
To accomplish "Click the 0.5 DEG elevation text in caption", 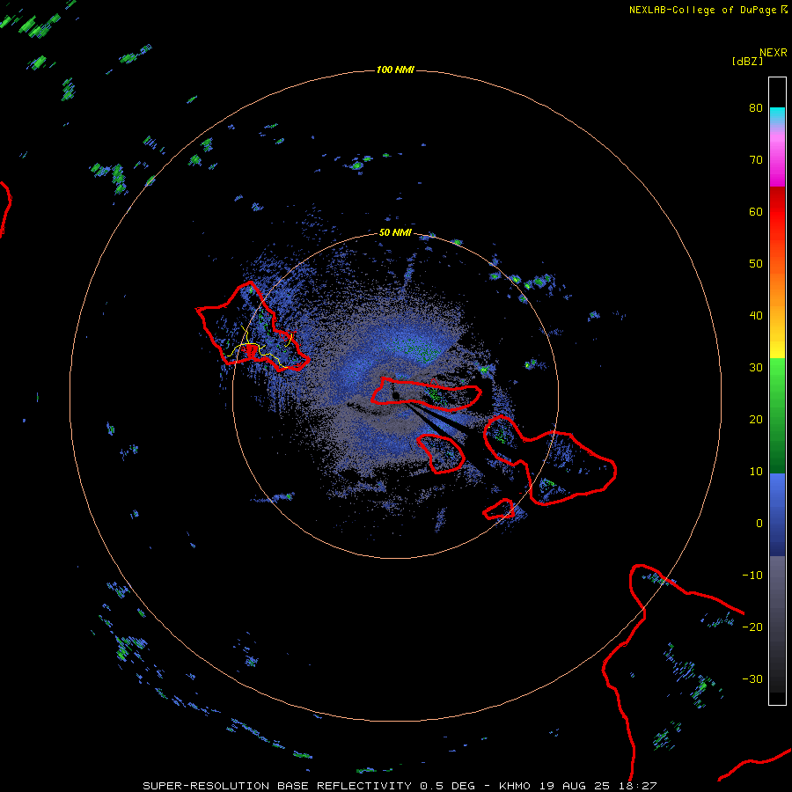I will coord(448,786).
